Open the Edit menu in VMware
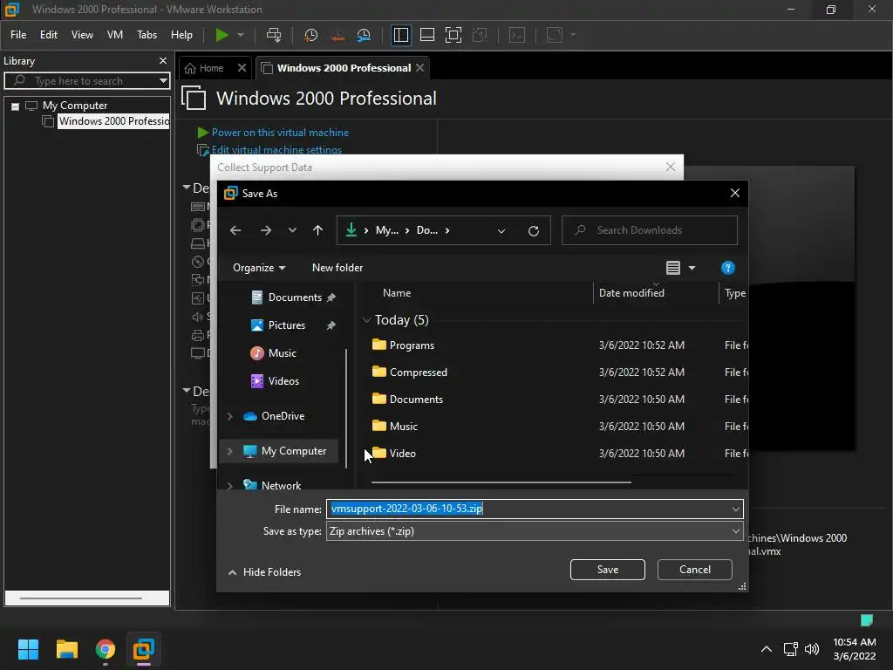 49,35
